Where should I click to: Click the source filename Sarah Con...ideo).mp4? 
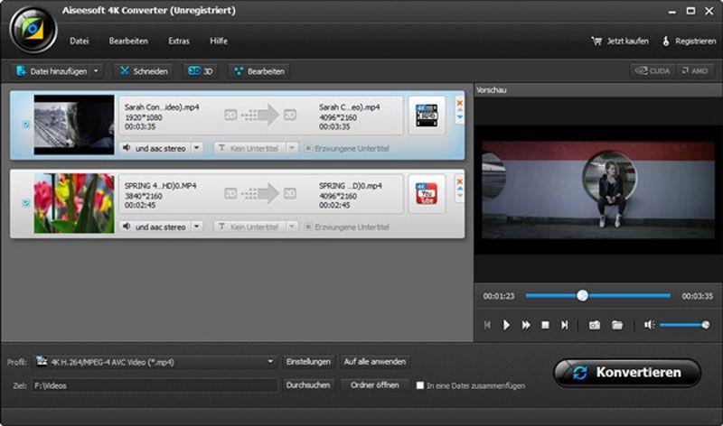click(x=162, y=107)
